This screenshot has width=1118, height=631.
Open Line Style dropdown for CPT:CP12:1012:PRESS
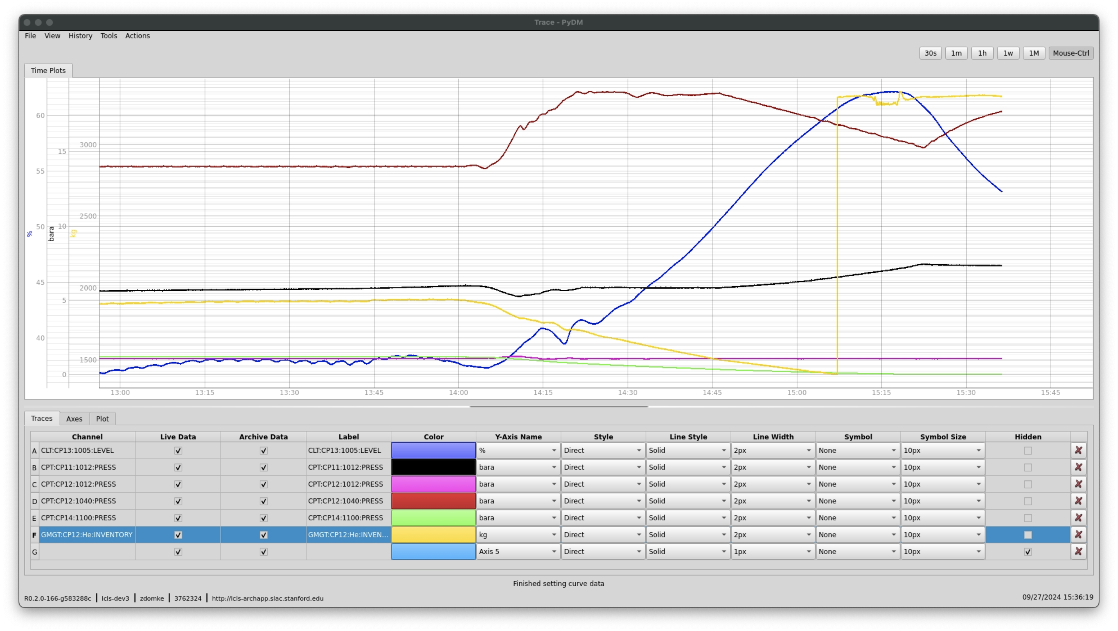[688, 484]
